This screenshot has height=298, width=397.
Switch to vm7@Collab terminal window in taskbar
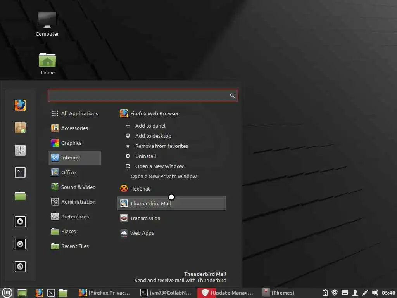(166, 293)
